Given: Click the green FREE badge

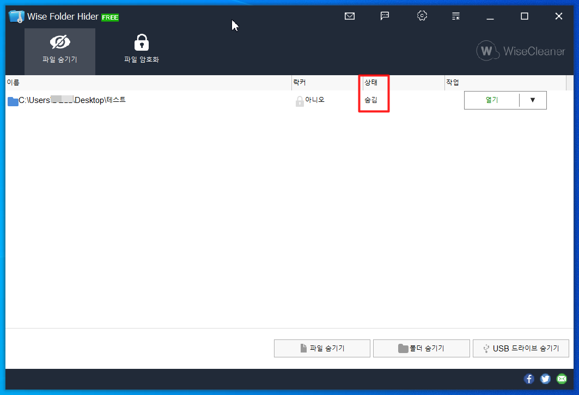Looking at the screenshot, I should [x=110, y=17].
